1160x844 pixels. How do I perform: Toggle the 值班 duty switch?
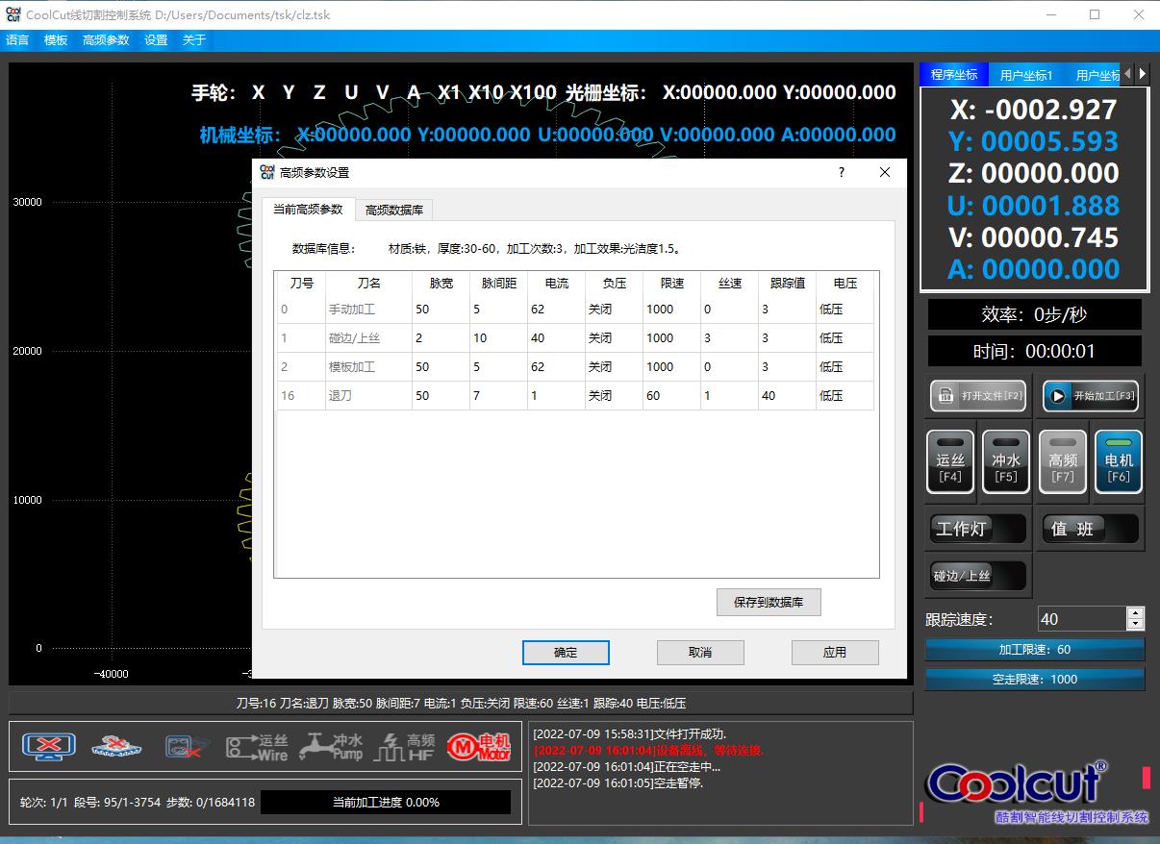click(x=1091, y=529)
